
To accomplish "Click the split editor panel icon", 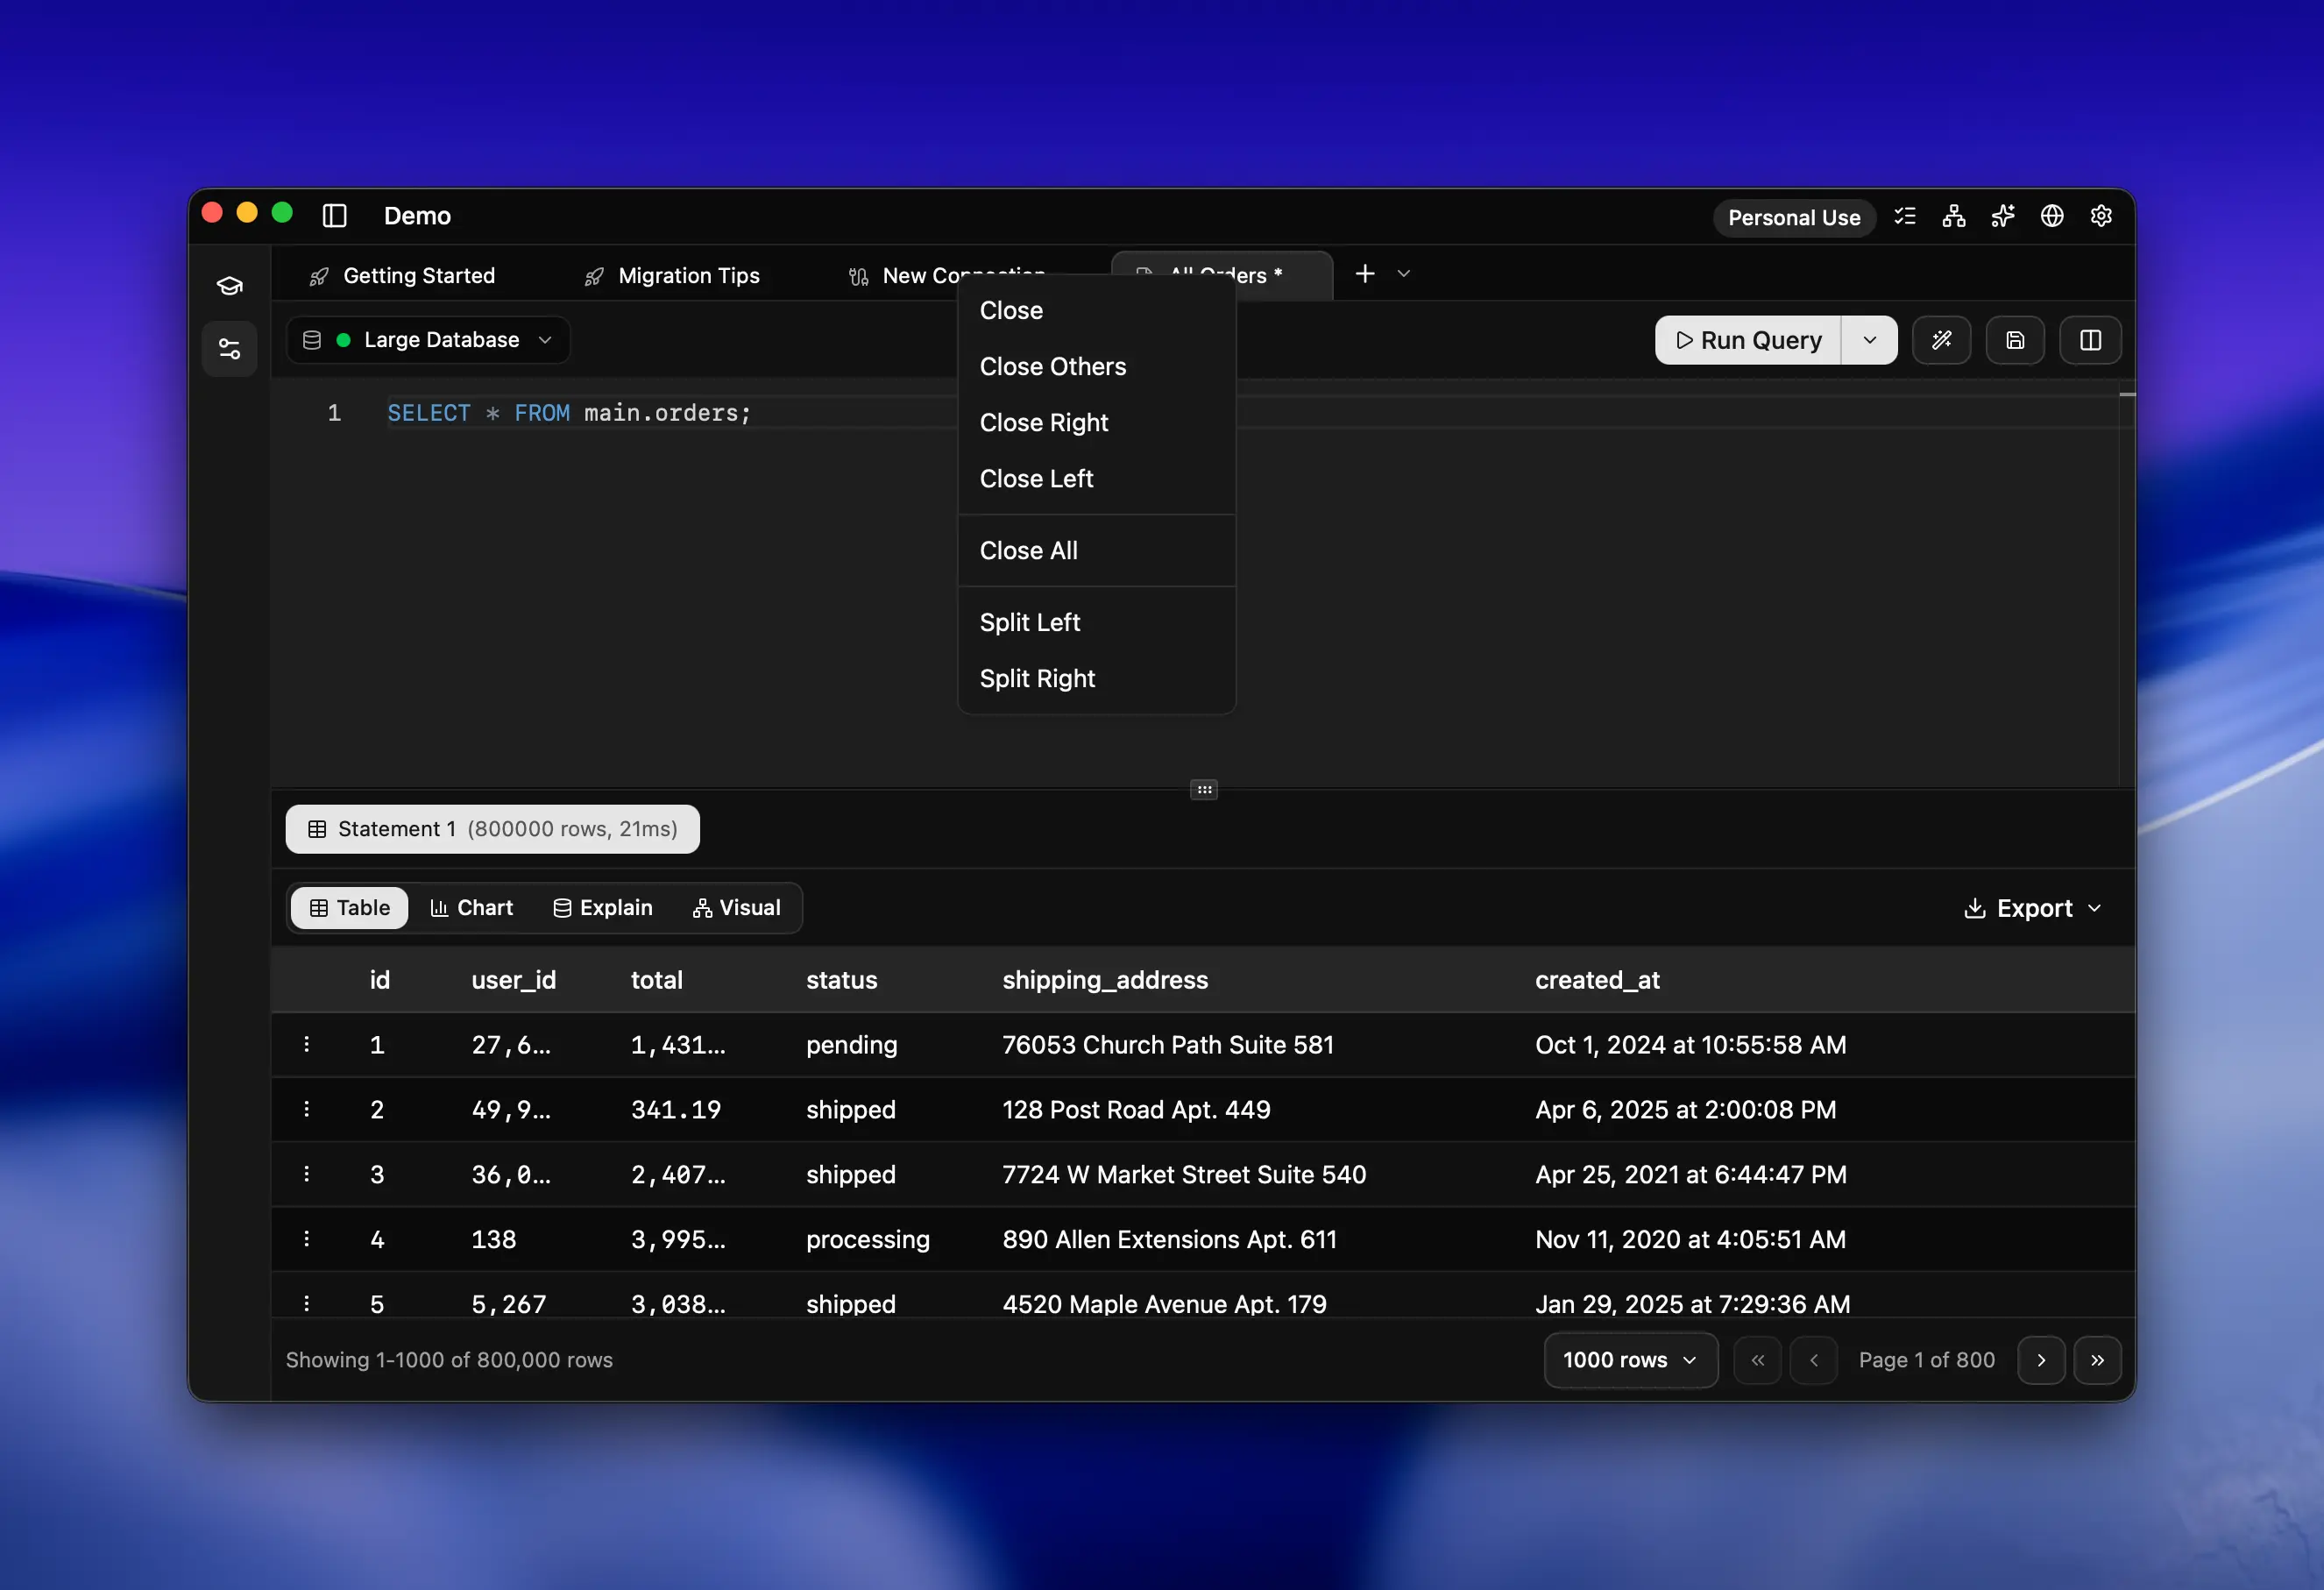I will 2090,340.
